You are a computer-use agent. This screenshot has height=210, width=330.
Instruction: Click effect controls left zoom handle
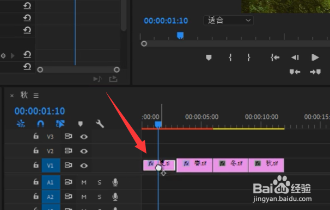point(40,69)
